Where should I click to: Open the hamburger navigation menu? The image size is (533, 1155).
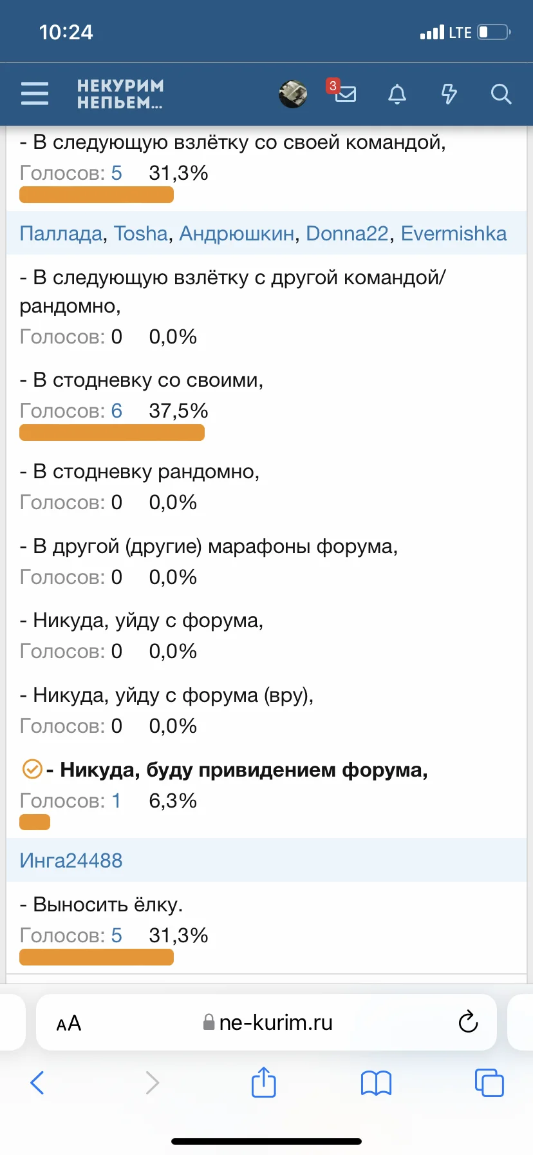click(34, 94)
